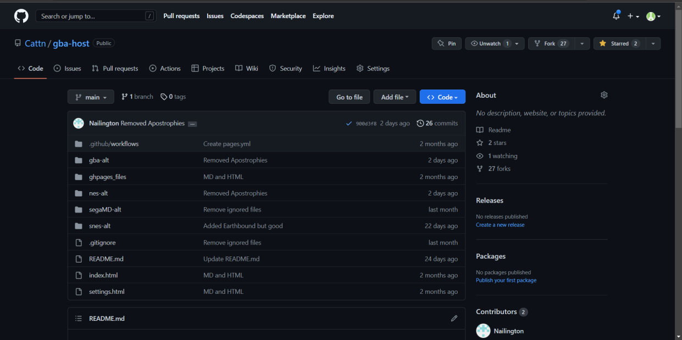Open the Create a new release link
682x340 pixels.
pos(500,225)
